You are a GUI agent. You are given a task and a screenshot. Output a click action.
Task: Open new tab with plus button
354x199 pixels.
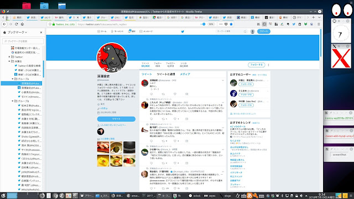tap(314, 17)
